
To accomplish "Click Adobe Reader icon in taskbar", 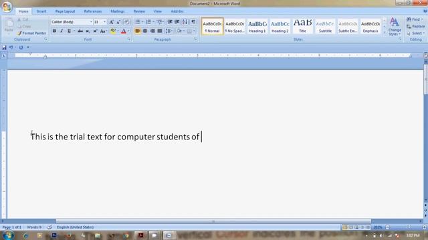I will tap(141, 235).
